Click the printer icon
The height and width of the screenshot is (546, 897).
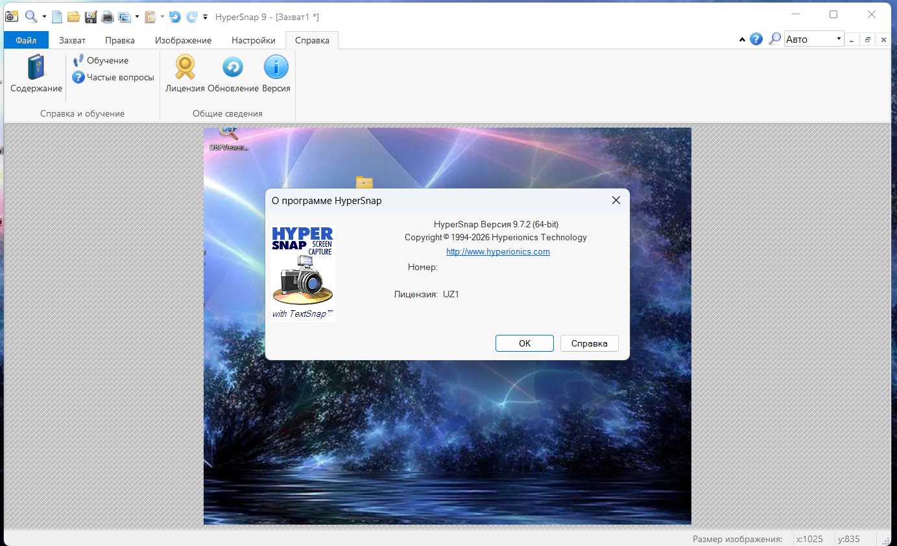[107, 16]
